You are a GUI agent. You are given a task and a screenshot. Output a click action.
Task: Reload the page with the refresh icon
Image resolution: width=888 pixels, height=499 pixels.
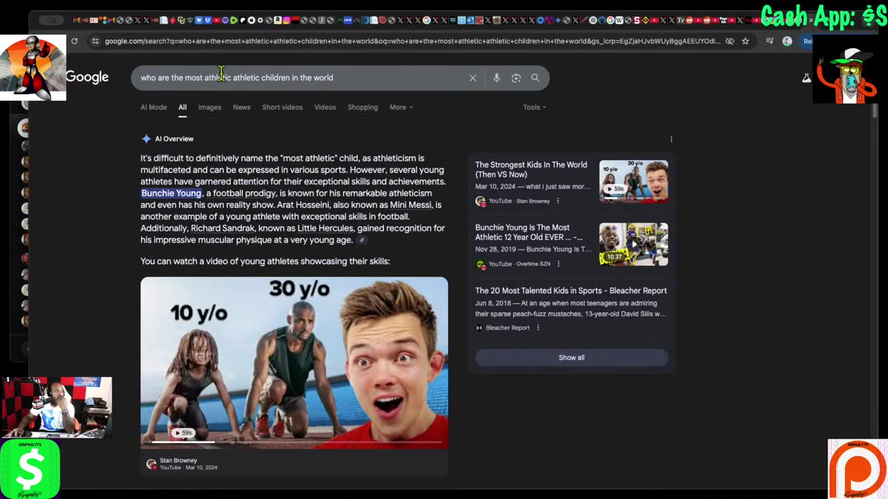click(x=74, y=41)
